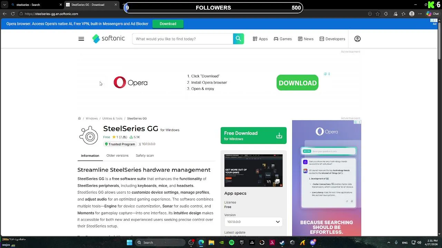Open the Version 107.0.0.0 dropdown

coord(253,222)
